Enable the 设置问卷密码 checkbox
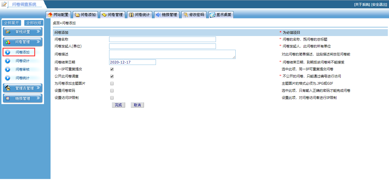The height and width of the screenshot is (187, 389). (x=112, y=91)
